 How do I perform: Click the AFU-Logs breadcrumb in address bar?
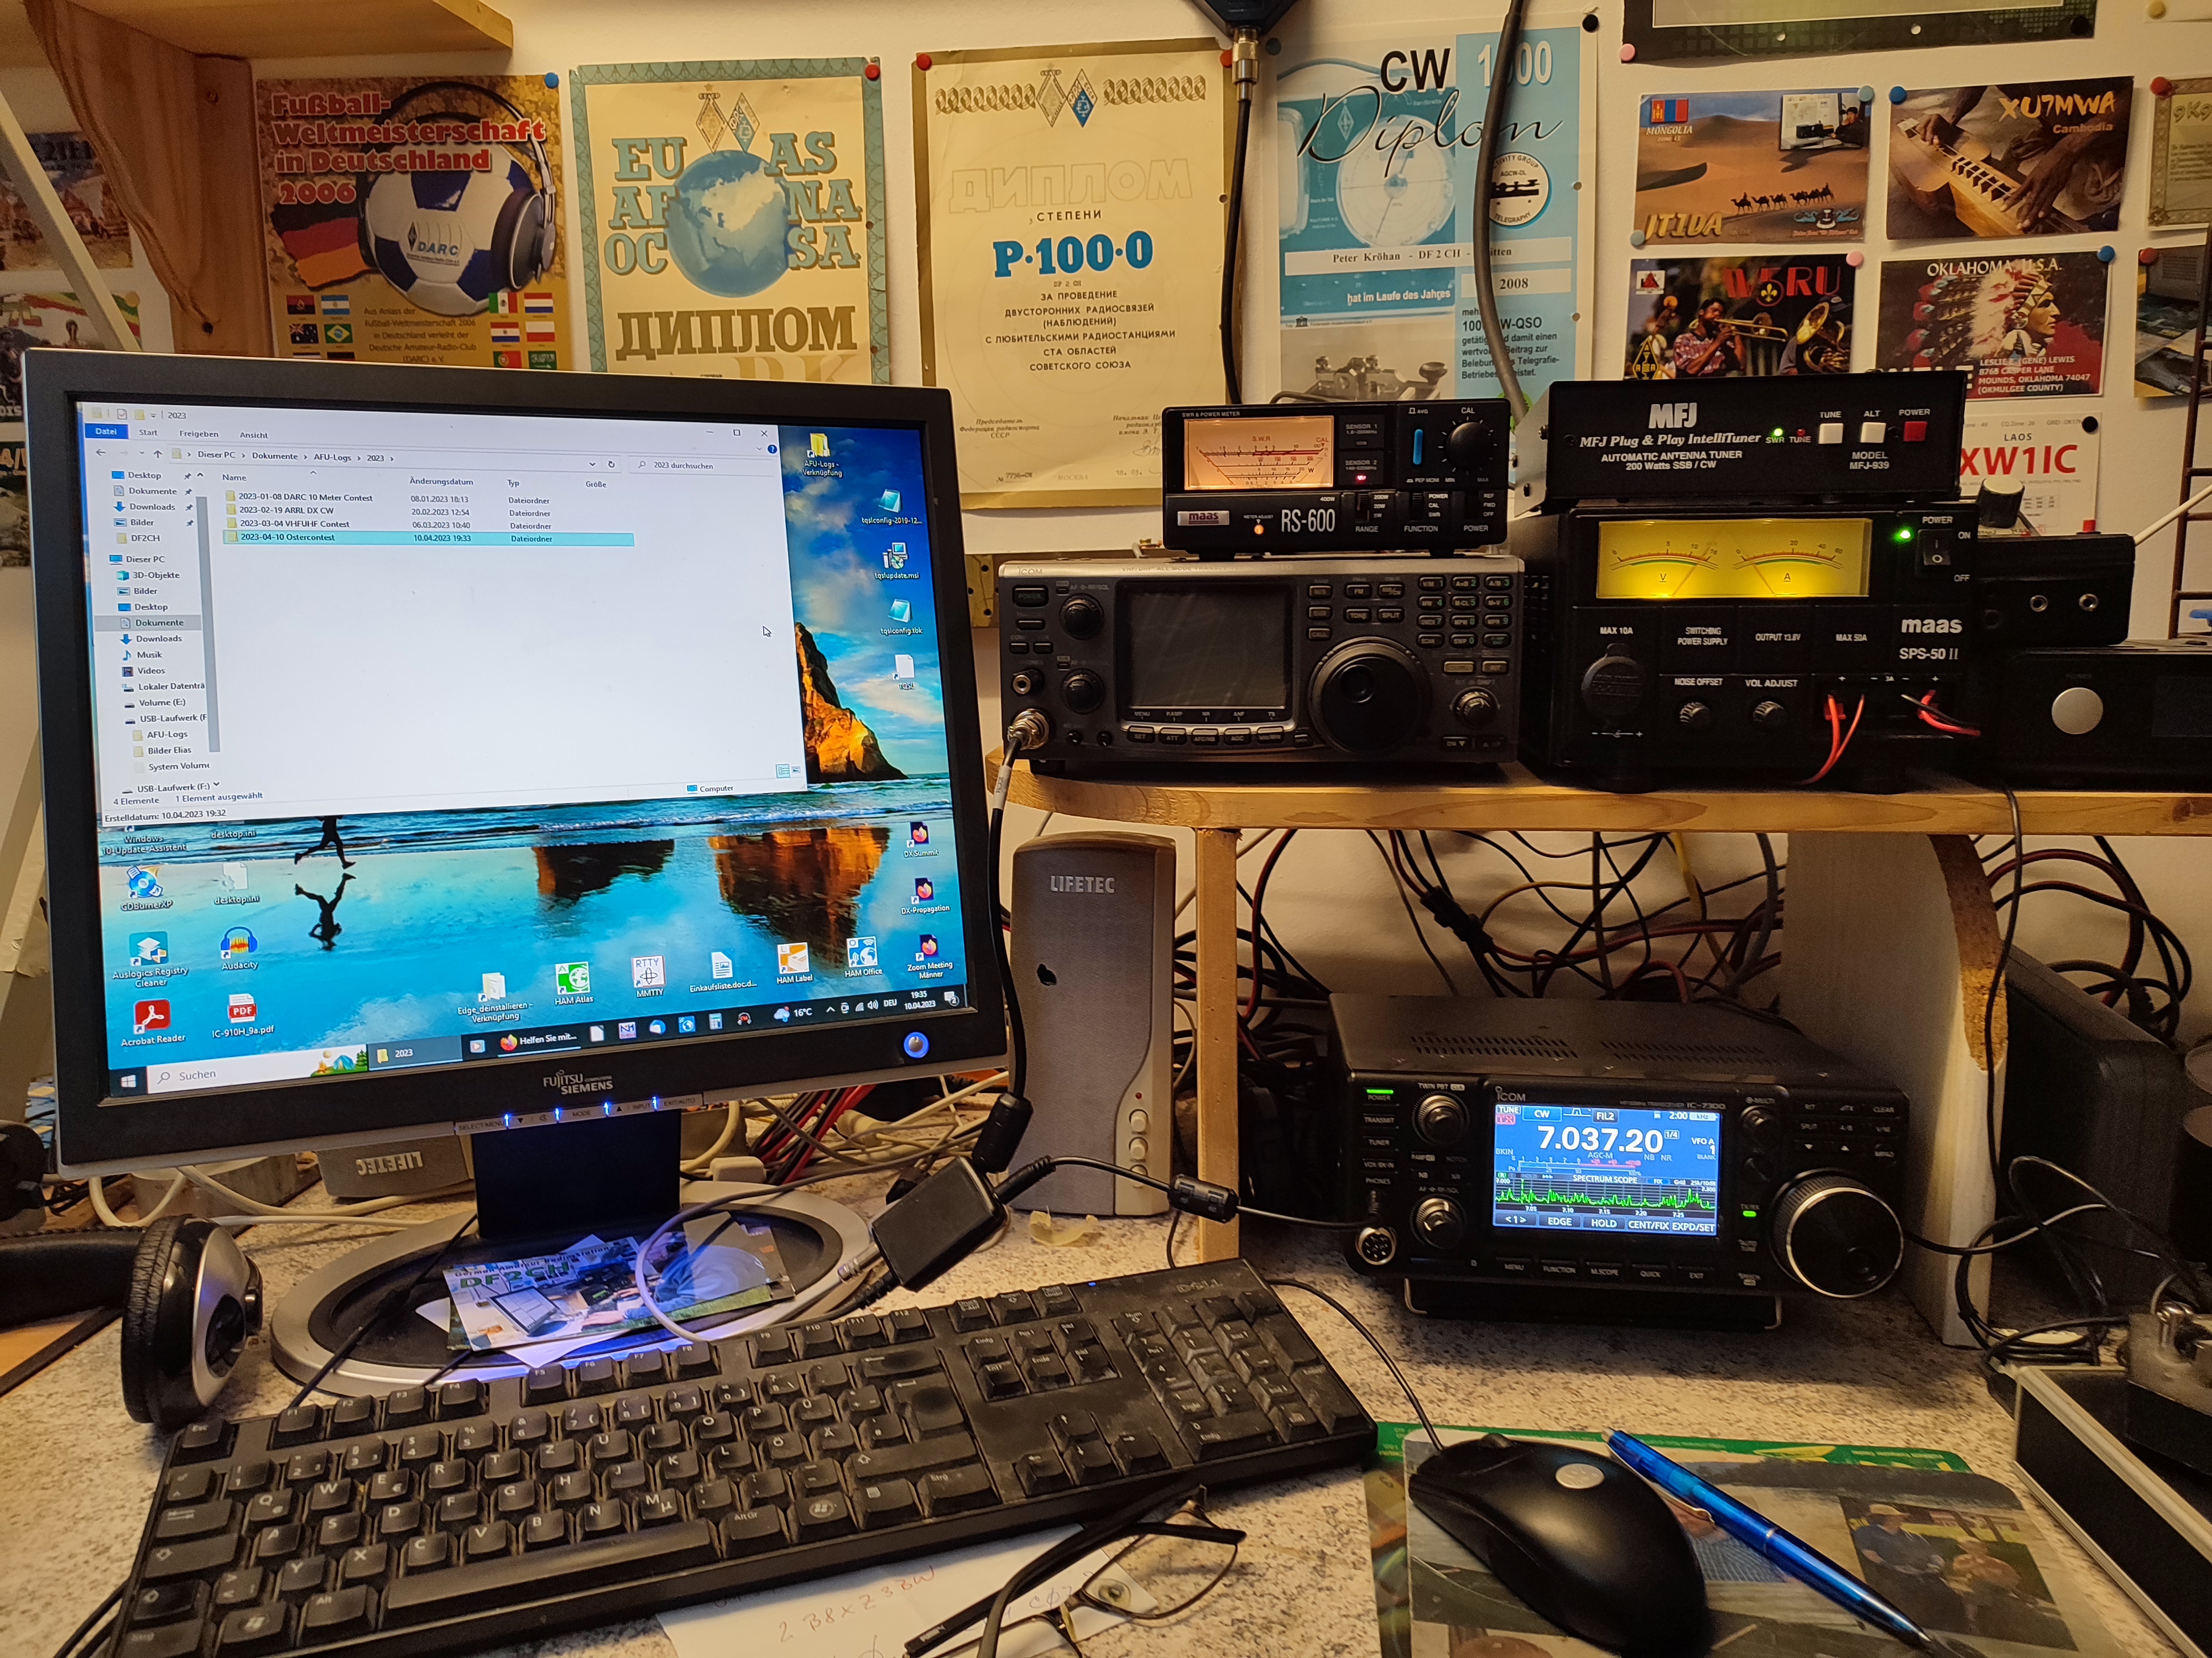click(333, 457)
